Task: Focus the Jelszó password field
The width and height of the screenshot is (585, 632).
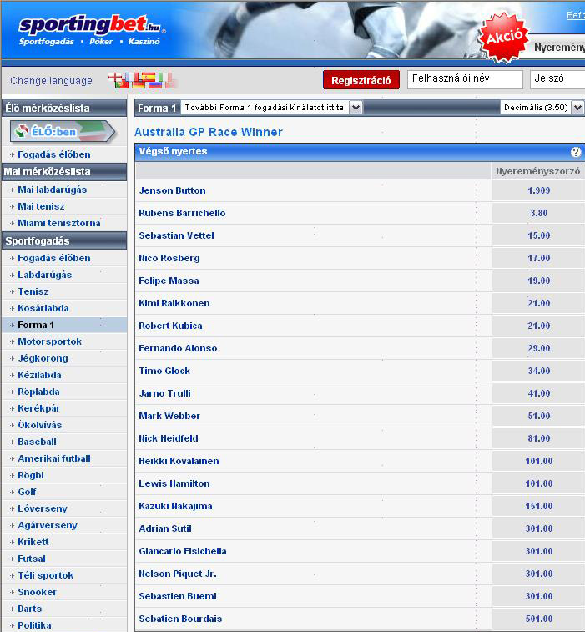Action: (557, 79)
